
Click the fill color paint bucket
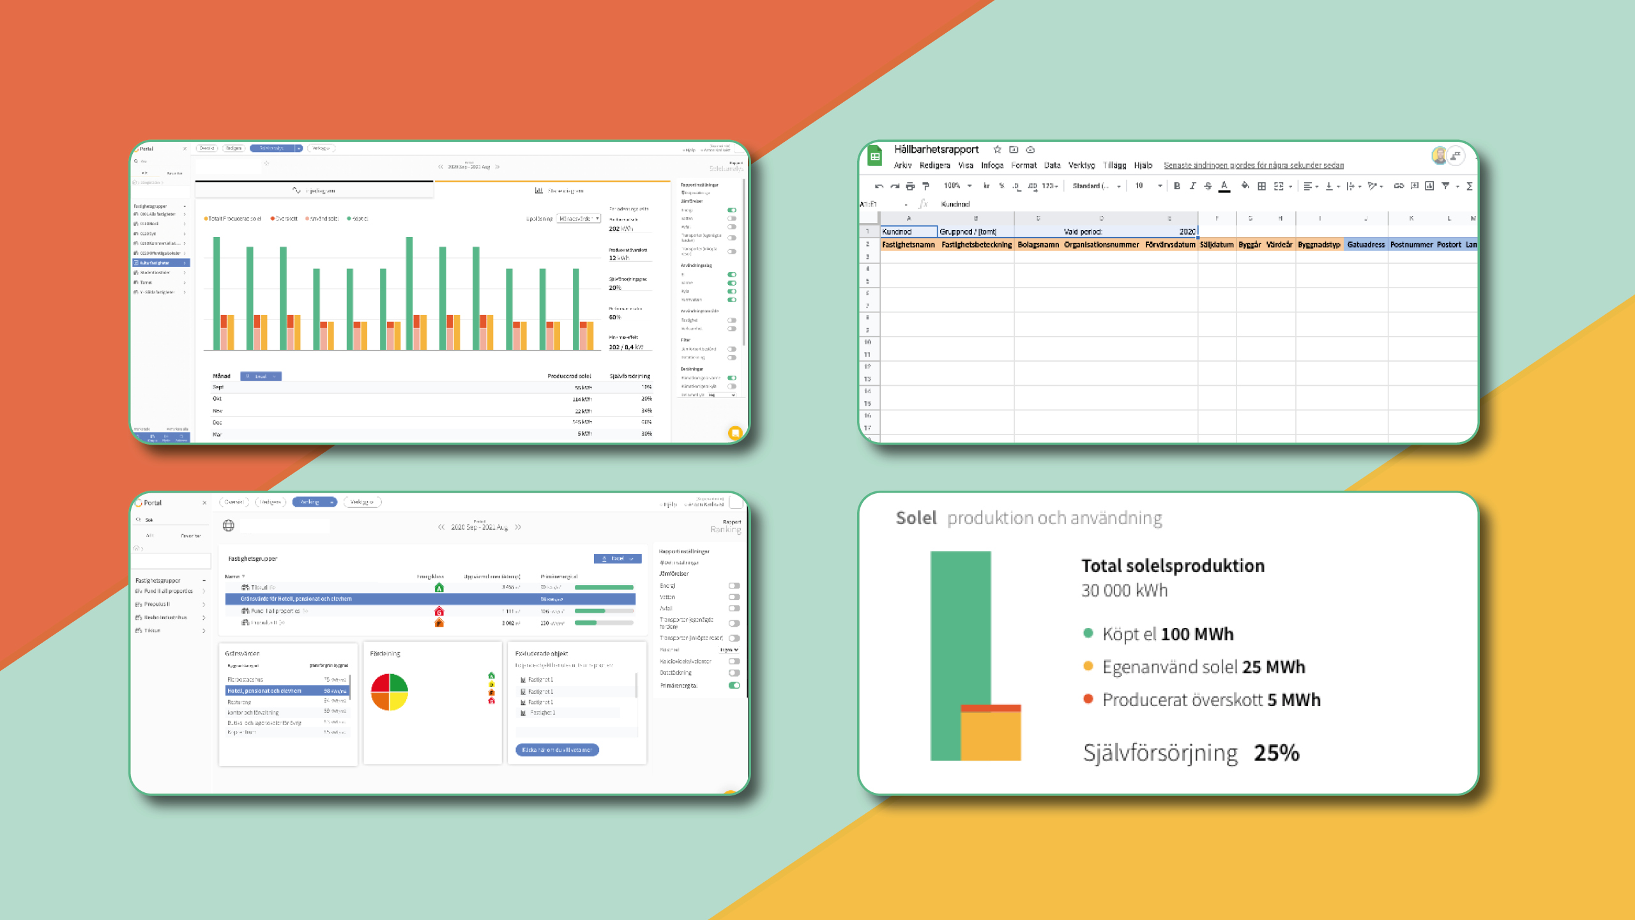[x=1244, y=186]
